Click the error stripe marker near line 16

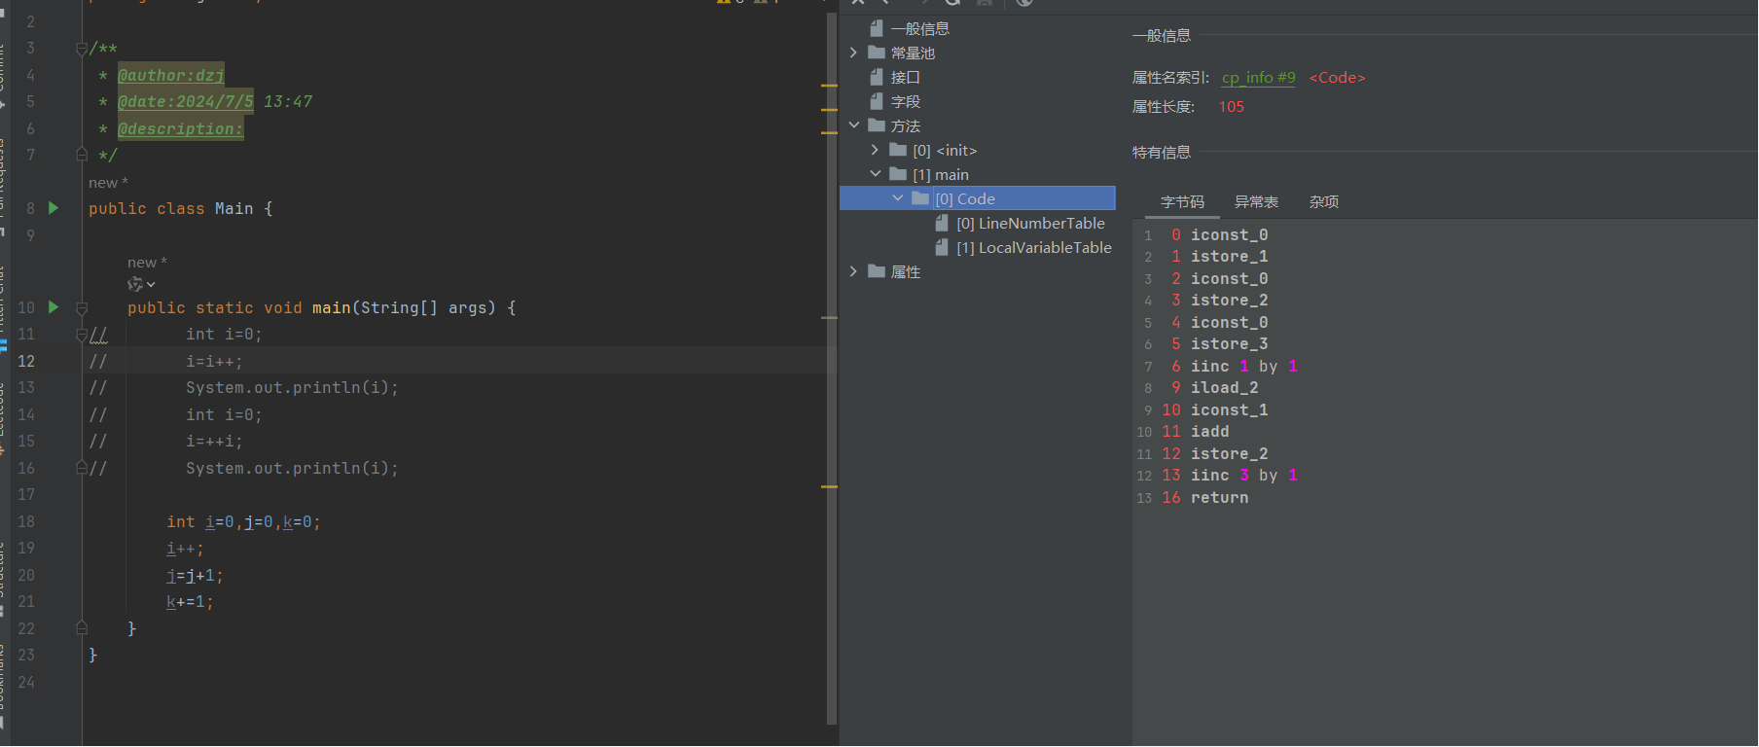[829, 486]
